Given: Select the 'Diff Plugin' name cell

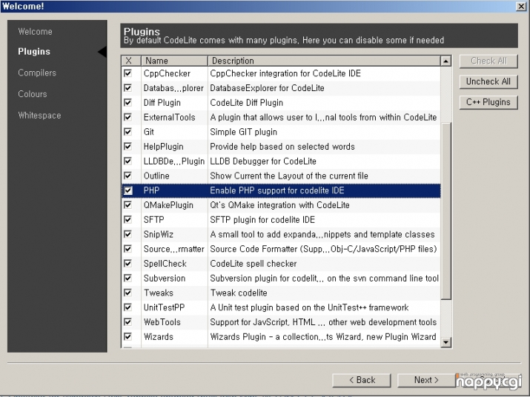Looking at the screenshot, I should pyautogui.click(x=162, y=103).
